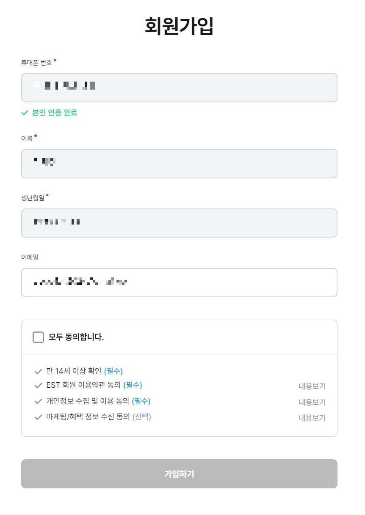Toggle checkmark for 마케팅/혜택 정보 수신 동의
Screen dimensions: 365x515
(x=38, y=417)
